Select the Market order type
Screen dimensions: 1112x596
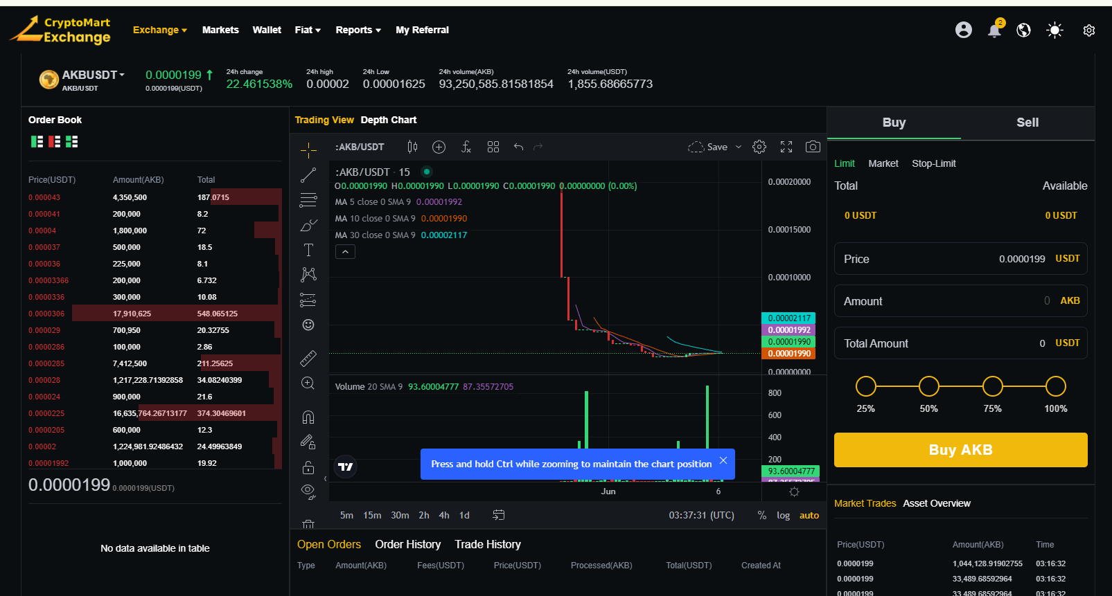click(x=883, y=163)
